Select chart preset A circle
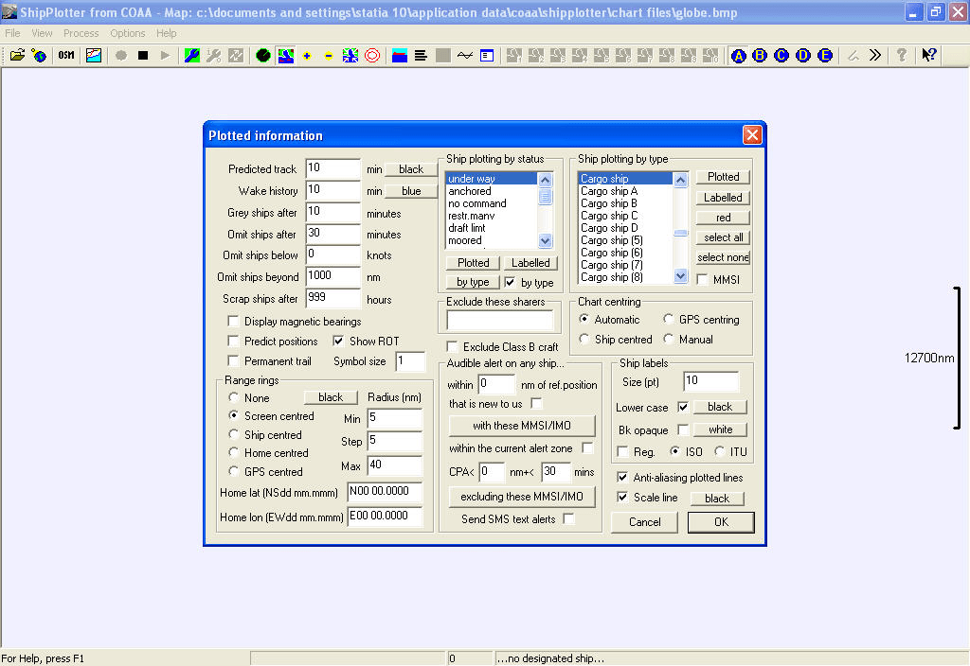970x666 pixels. pyautogui.click(x=738, y=56)
